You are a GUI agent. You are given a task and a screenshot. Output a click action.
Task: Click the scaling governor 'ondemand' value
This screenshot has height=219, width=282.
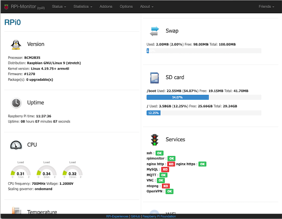click(43, 189)
